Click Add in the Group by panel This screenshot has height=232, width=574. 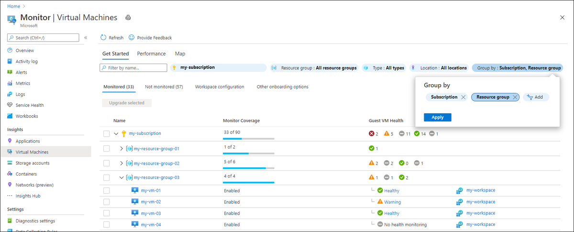point(536,97)
